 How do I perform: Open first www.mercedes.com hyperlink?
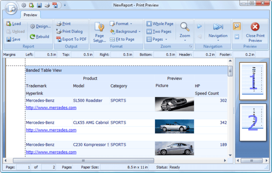click(x=51, y=108)
